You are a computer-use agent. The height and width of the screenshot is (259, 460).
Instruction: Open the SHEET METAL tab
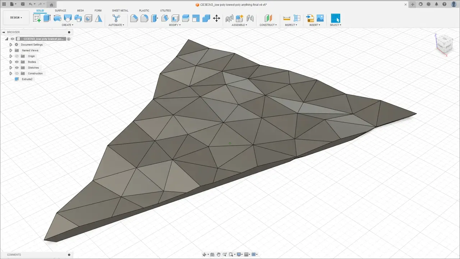(120, 10)
